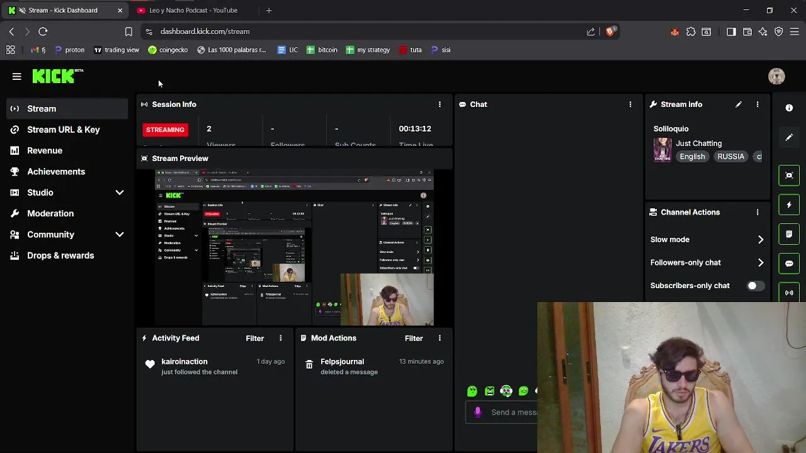
Task: Toggle the lightning activity feed icon in rail
Action: tap(789, 204)
